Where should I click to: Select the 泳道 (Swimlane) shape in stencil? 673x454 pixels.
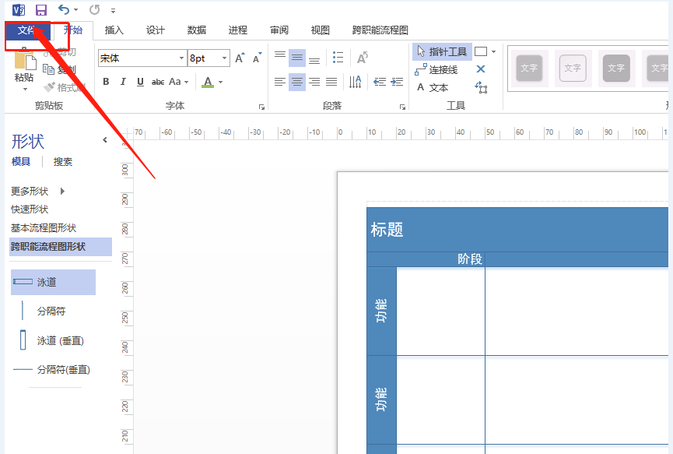[x=53, y=282]
